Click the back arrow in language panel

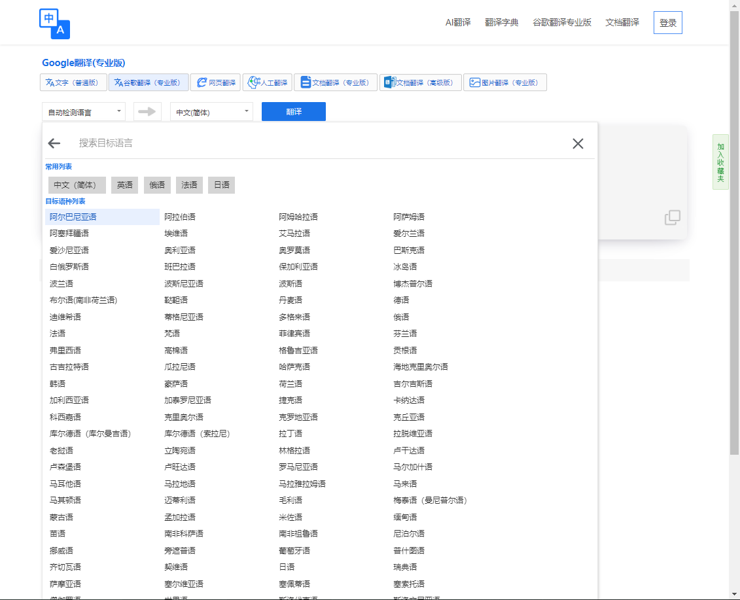coord(54,143)
